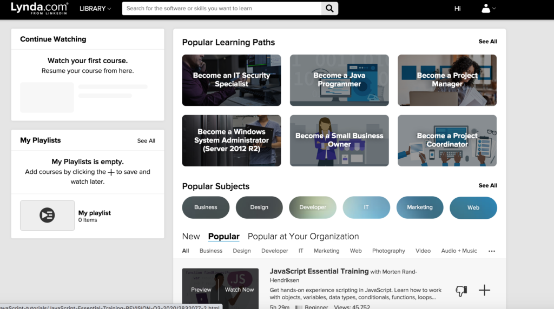Expand the Library dropdown menu
Image resolution: width=554 pixels, height=309 pixels.
pyautogui.click(x=95, y=9)
